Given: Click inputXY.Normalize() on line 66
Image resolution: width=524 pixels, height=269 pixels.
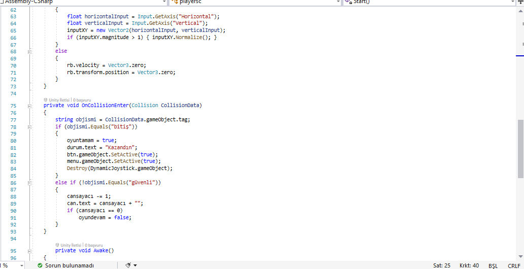Looking at the screenshot, I should click(182, 37).
